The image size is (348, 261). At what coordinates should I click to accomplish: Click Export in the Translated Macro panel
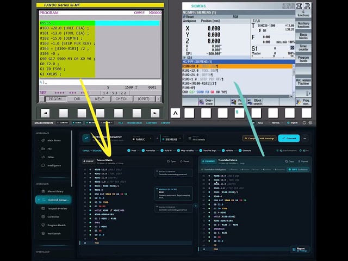click(303, 161)
